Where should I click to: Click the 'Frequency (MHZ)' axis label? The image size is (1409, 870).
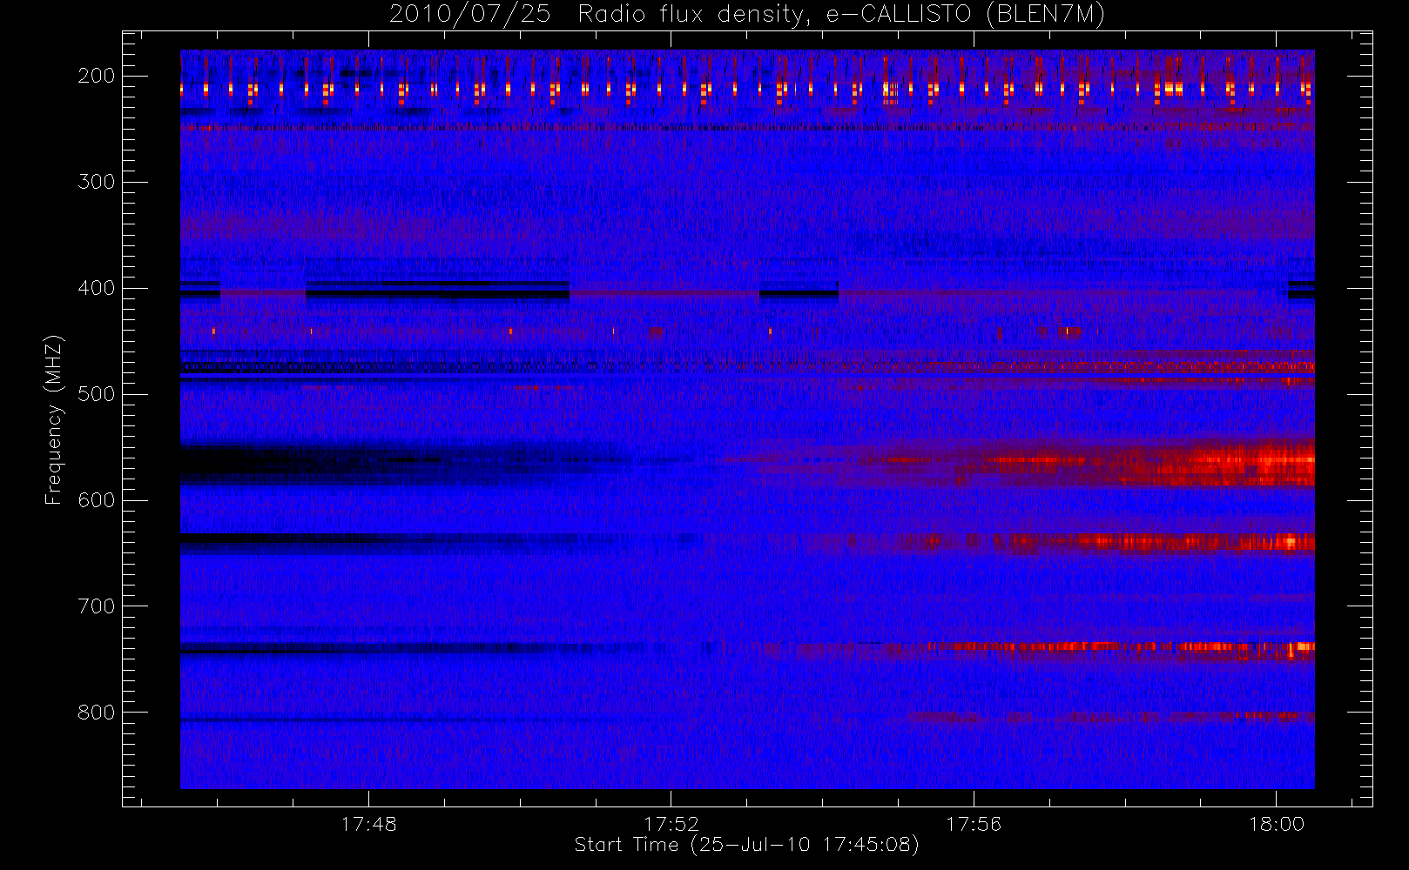point(54,419)
